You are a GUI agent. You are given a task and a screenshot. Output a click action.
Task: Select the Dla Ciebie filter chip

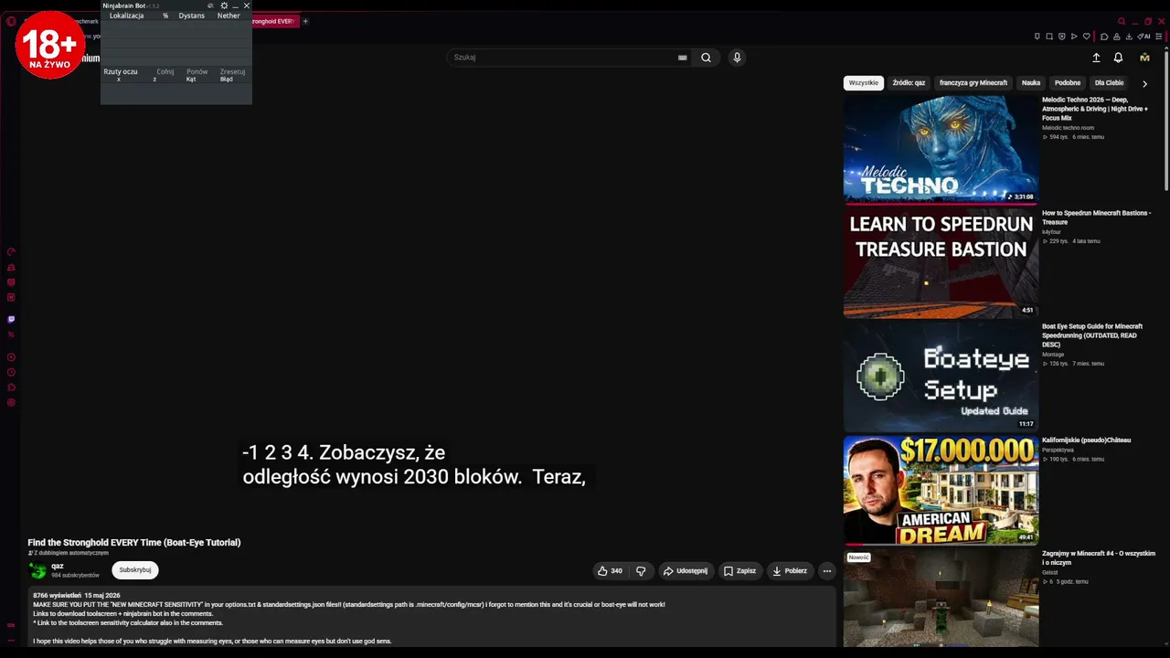click(1109, 83)
